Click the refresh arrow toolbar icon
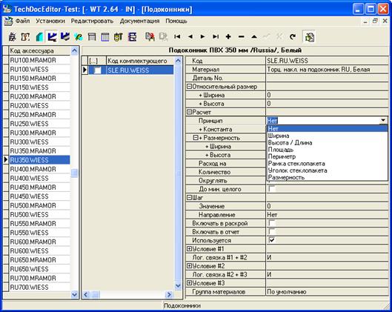Viewport: 392px width, 312px height. coord(293,37)
